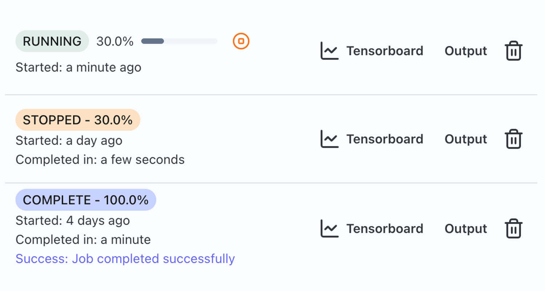Click the 'Job completed successfully' message

click(x=125, y=259)
